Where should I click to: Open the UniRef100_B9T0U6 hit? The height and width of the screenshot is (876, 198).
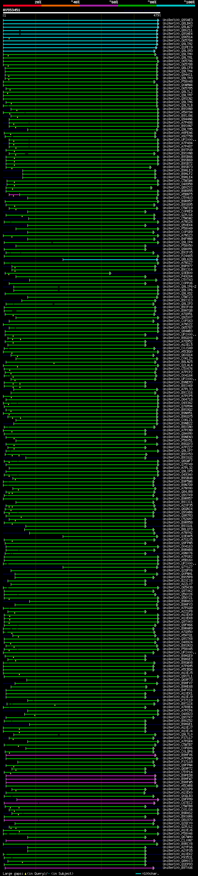(x=178, y=868)
